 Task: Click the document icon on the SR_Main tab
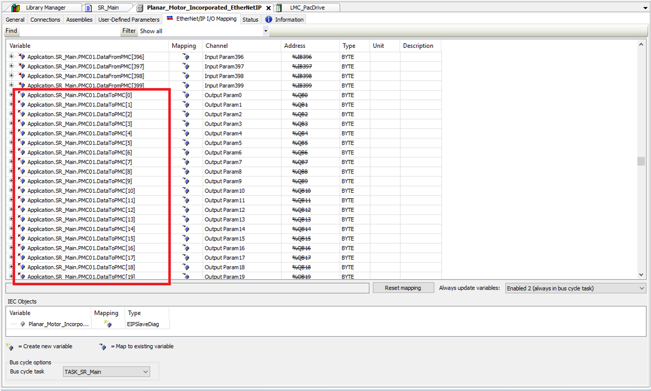tap(87, 8)
